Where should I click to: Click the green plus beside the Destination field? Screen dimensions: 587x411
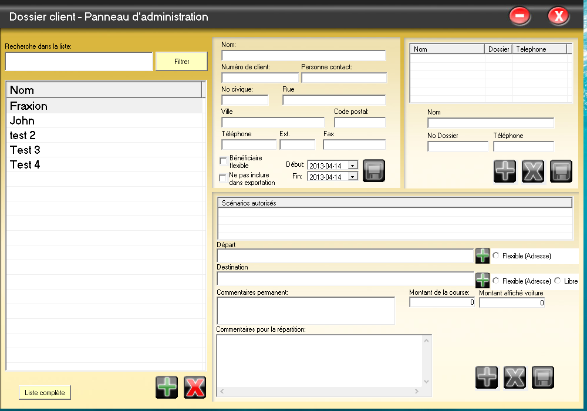point(482,280)
